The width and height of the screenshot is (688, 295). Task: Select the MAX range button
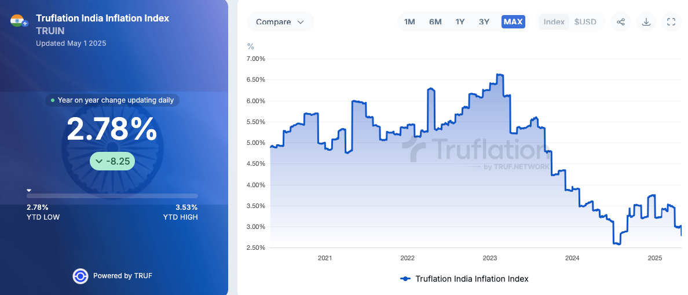[x=513, y=22]
